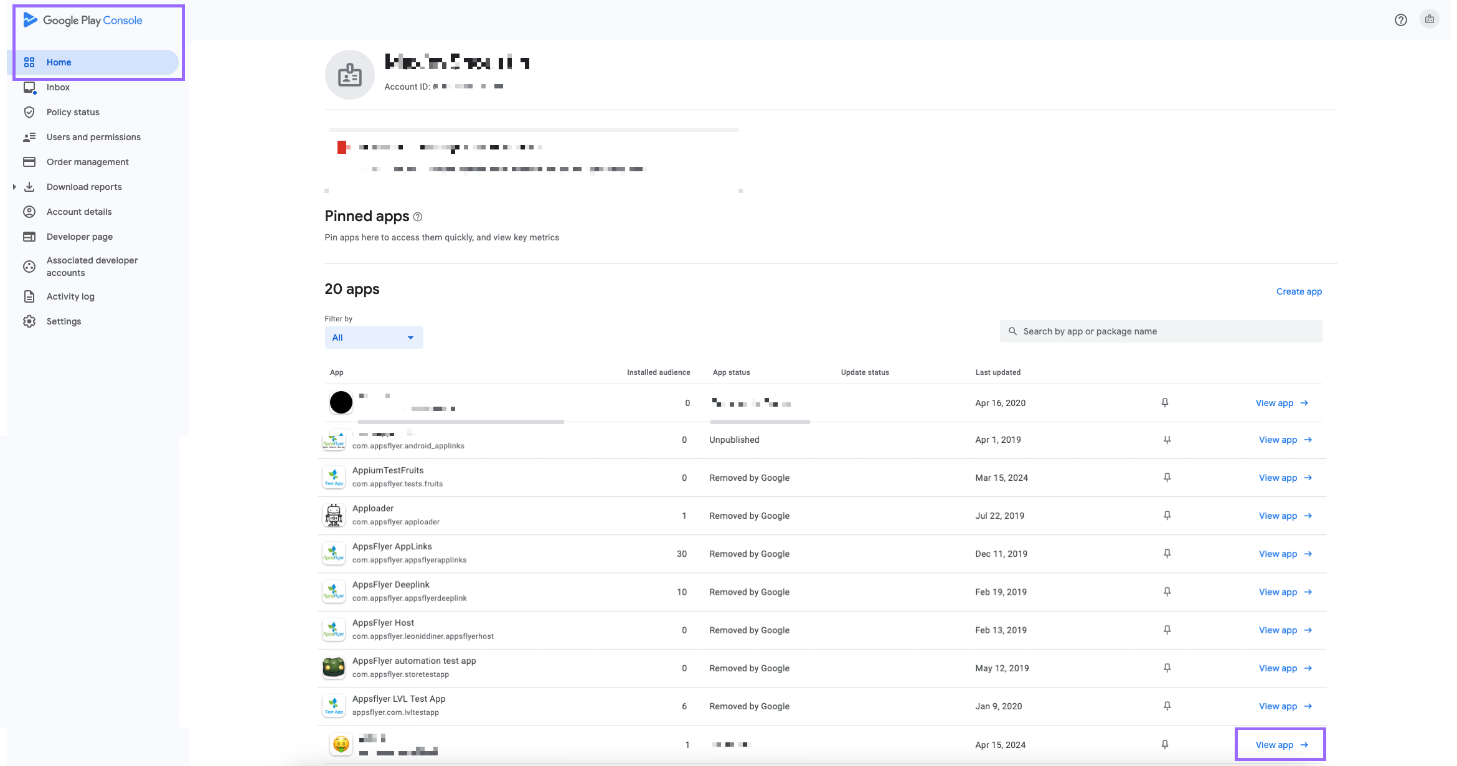Expand the Download reports section arrow
Viewport: 1457px width, 766px height.
click(14, 187)
